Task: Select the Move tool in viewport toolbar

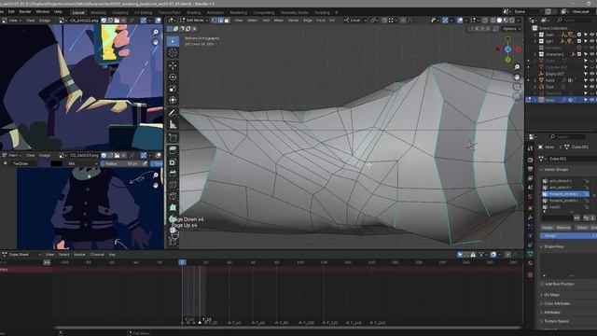Action: click(x=173, y=65)
